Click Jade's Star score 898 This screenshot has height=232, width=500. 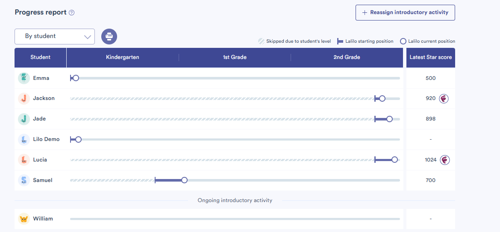[x=430, y=119]
